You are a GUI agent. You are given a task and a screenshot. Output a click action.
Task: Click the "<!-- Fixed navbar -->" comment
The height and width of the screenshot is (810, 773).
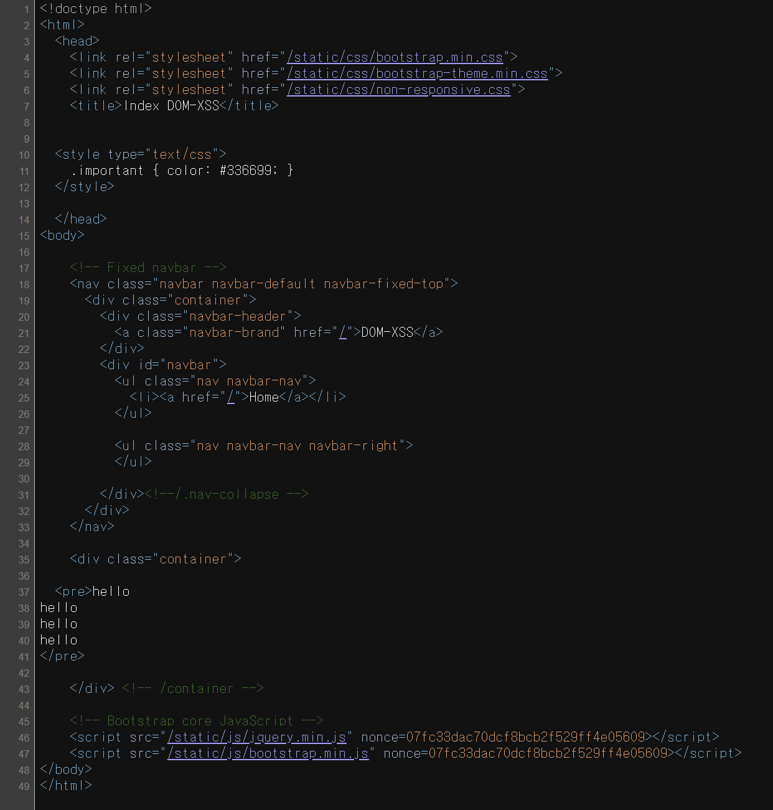[148, 268]
